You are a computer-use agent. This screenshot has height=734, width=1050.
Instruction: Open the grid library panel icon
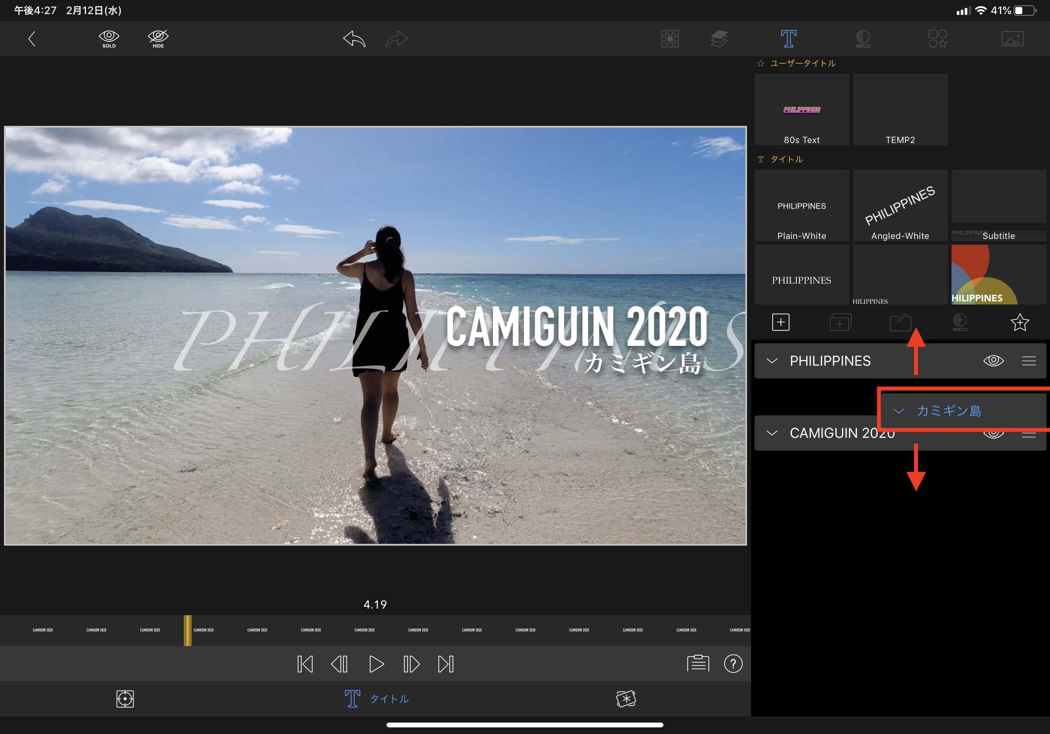[x=670, y=39]
